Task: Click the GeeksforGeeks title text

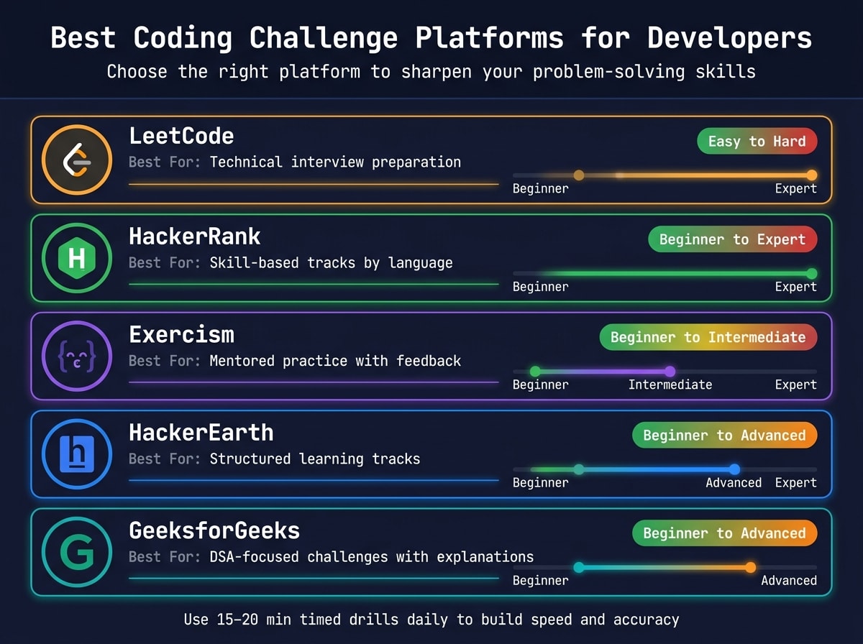Action: pyautogui.click(x=214, y=530)
